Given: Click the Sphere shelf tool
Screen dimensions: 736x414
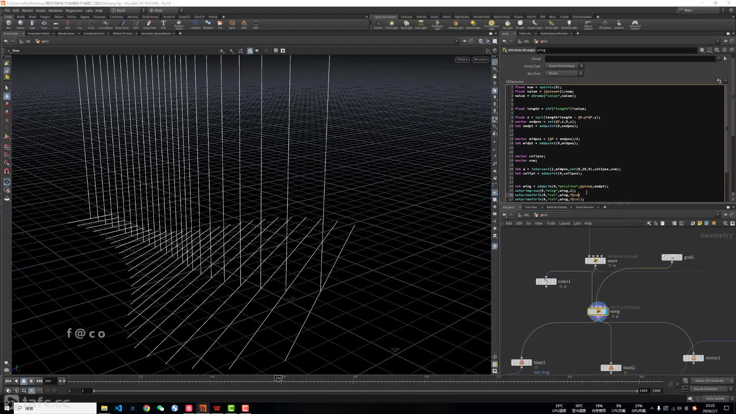Looking at the screenshot, I should [x=20, y=24].
